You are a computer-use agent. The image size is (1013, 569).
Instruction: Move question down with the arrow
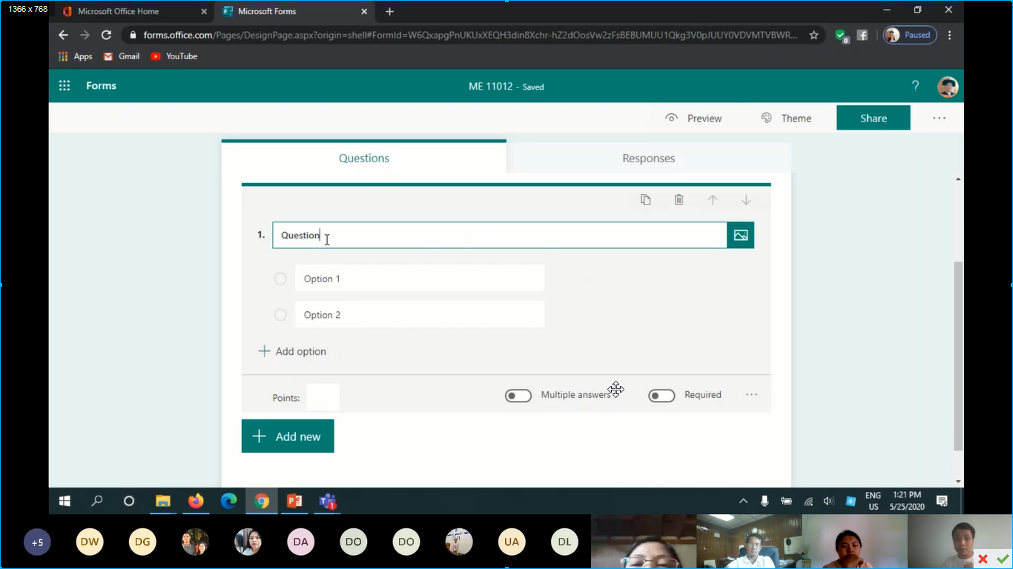746,200
